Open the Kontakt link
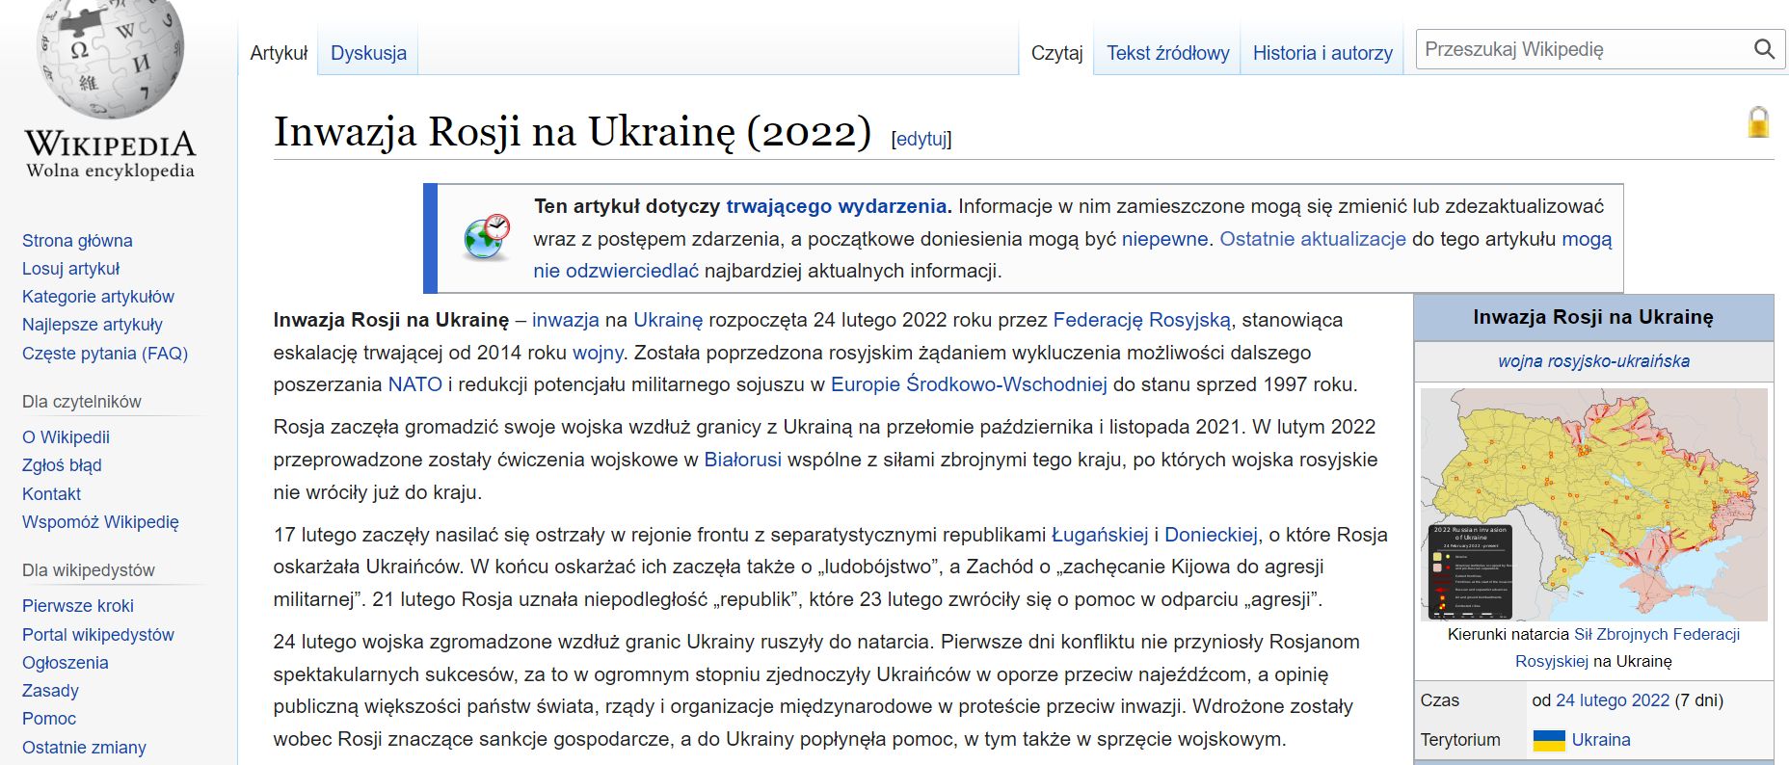Viewport: 1789px width, 765px height. coord(51,494)
